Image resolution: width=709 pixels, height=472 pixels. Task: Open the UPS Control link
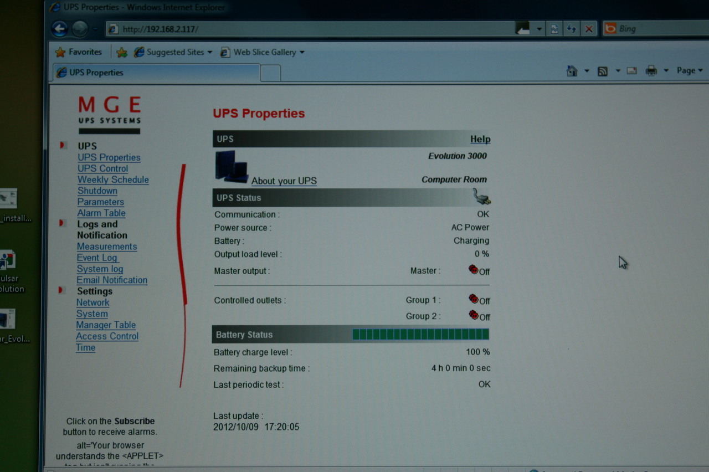click(x=102, y=168)
